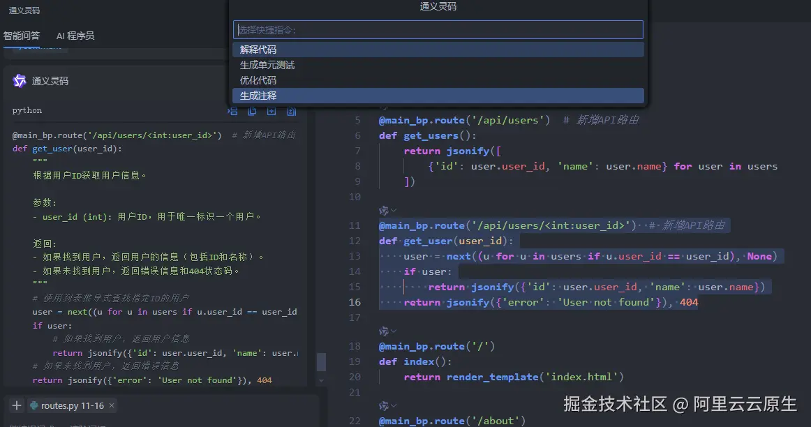Click 'def get_users():' in the editor
This screenshot has height=427, width=811.
coord(428,135)
